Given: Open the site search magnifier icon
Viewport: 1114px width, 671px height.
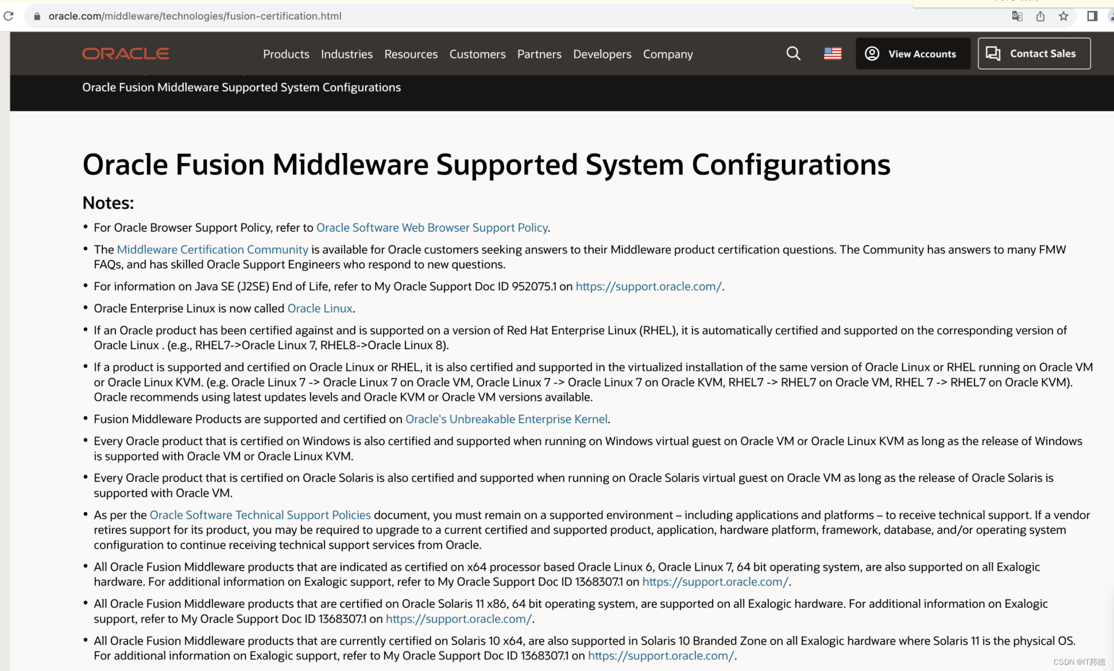Looking at the screenshot, I should [794, 53].
